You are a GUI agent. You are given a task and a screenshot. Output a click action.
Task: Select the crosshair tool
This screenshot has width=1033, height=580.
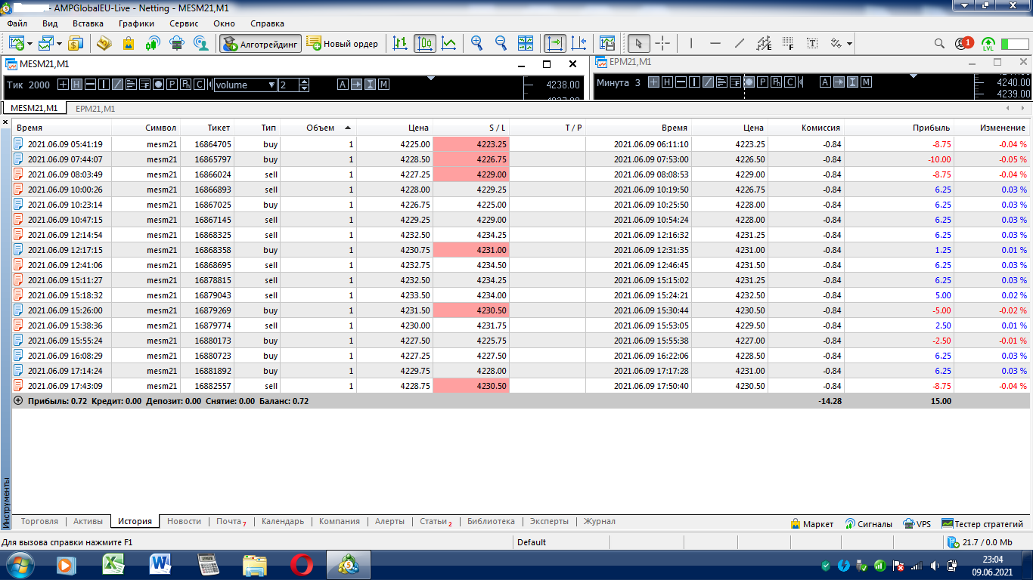pyautogui.click(x=662, y=43)
